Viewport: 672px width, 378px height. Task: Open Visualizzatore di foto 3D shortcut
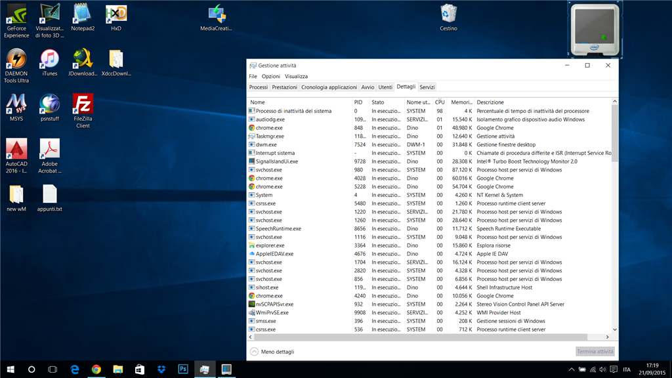click(50, 20)
